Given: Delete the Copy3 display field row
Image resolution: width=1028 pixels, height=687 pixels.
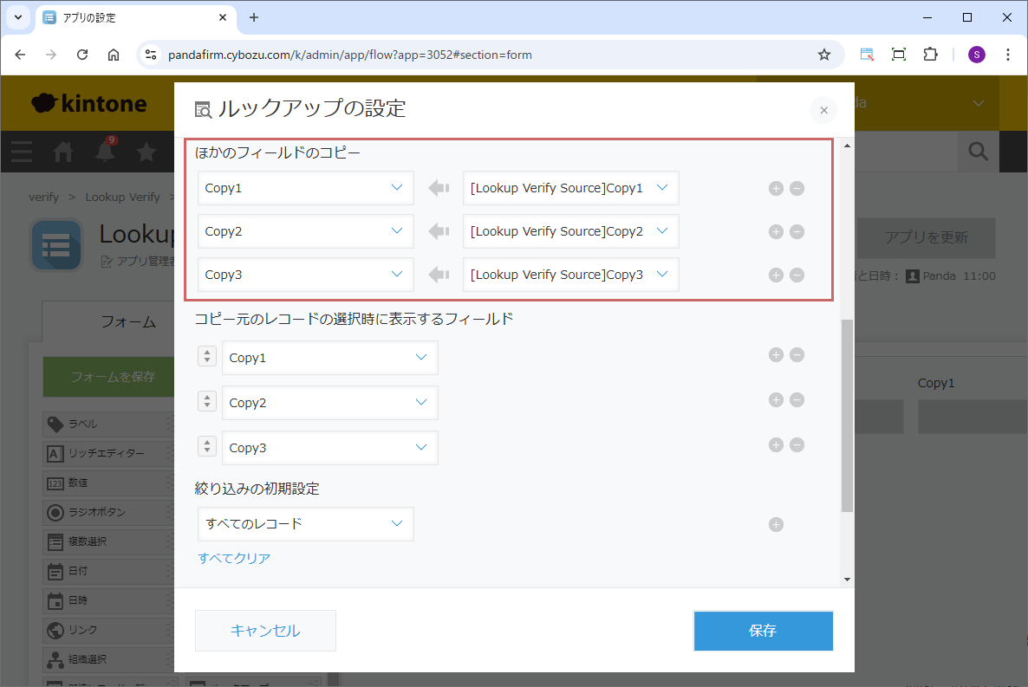Looking at the screenshot, I should click(797, 445).
